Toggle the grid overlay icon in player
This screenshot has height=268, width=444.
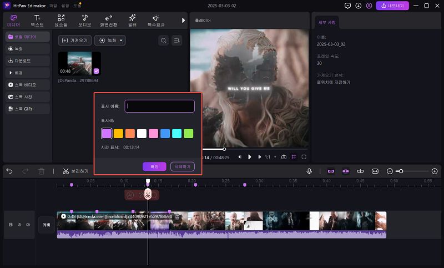pyautogui.click(x=294, y=157)
